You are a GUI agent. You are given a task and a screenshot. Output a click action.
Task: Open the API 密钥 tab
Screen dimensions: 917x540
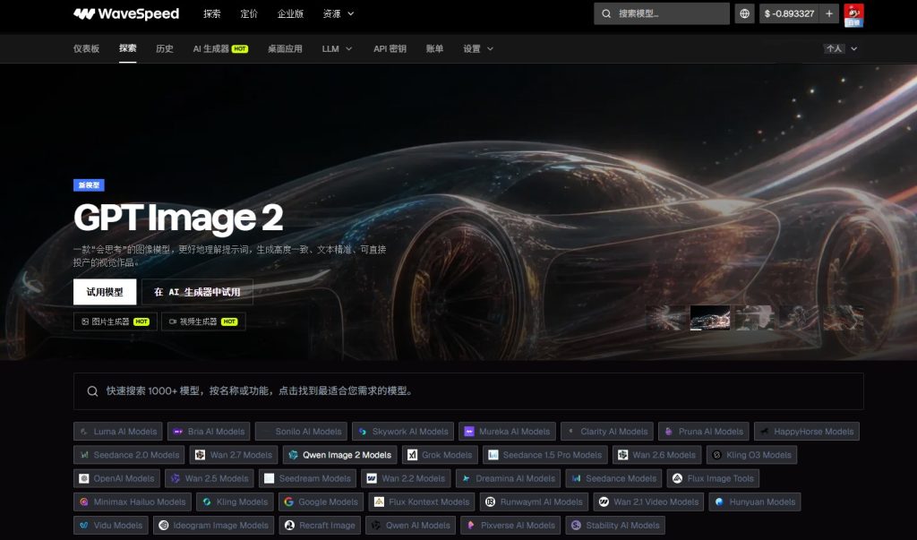tap(390, 48)
